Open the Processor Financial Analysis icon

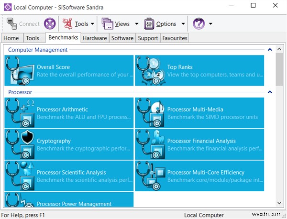(x=150, y=144)
